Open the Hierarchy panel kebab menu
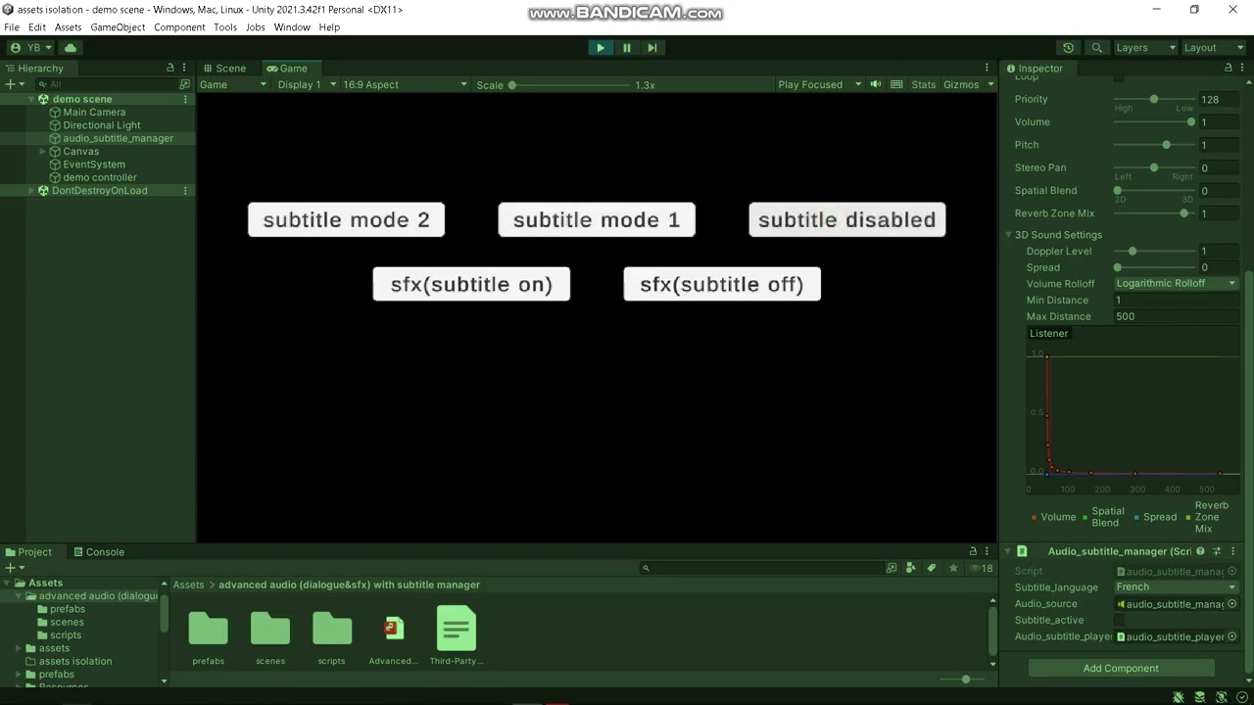The width and height of the screenshot is (1254, 705). (185, 68)
